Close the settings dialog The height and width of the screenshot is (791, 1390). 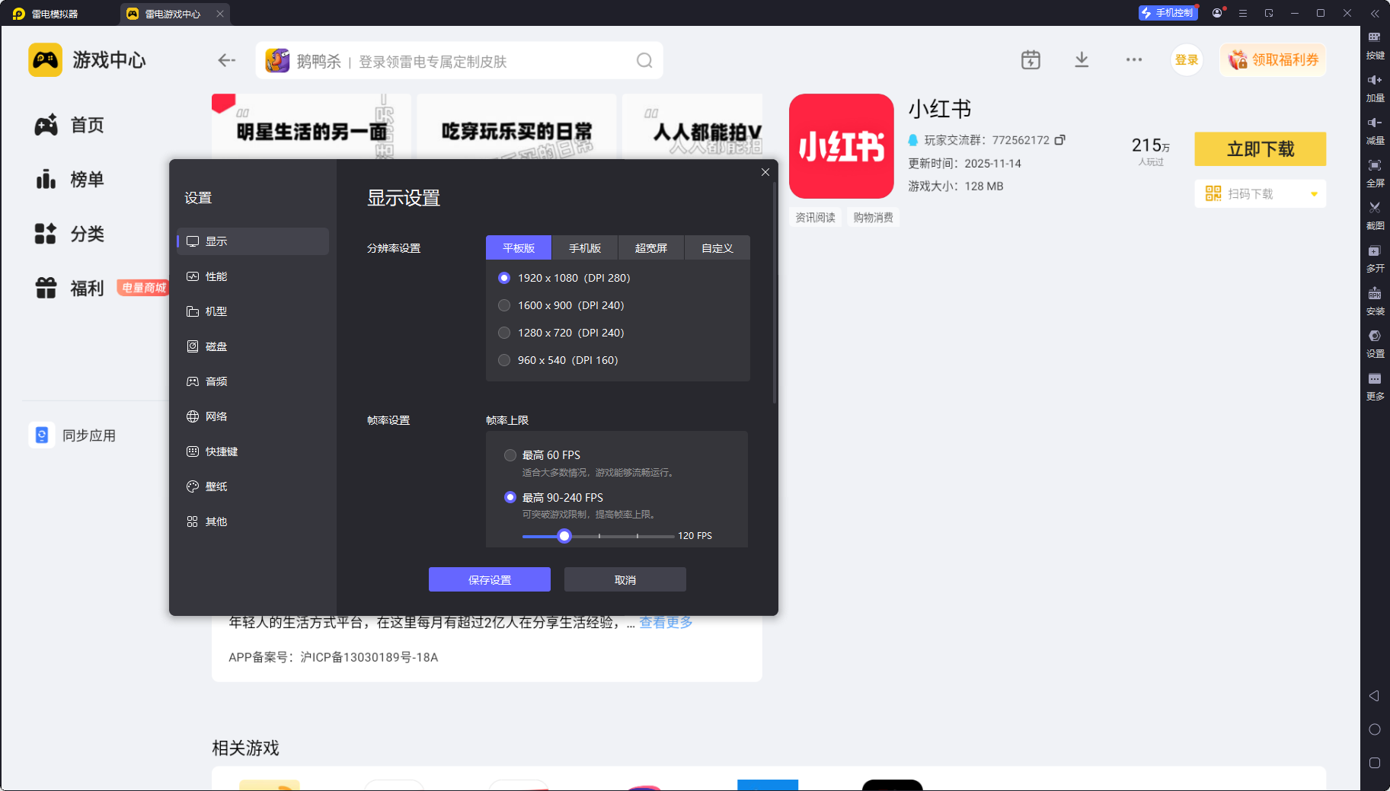pyautogui.click(x=765, y=172)
